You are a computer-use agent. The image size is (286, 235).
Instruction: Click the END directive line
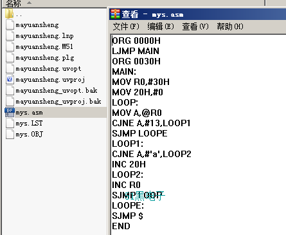(121, 226)
